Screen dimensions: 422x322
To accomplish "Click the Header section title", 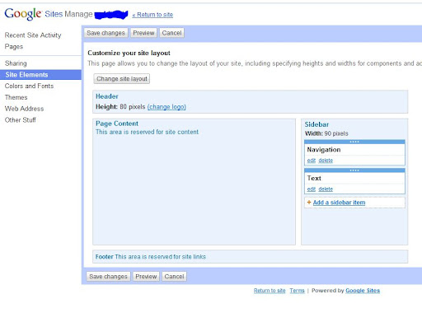I will 107,96.
